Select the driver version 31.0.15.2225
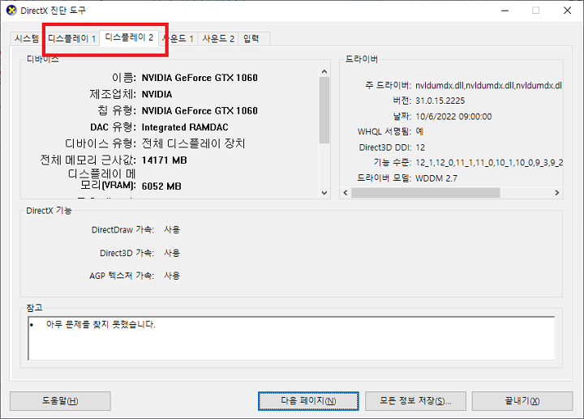 [440, 100]
